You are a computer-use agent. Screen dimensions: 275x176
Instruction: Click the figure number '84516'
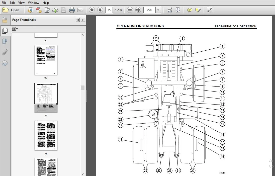pyautogui.click(x=222, y=173)
